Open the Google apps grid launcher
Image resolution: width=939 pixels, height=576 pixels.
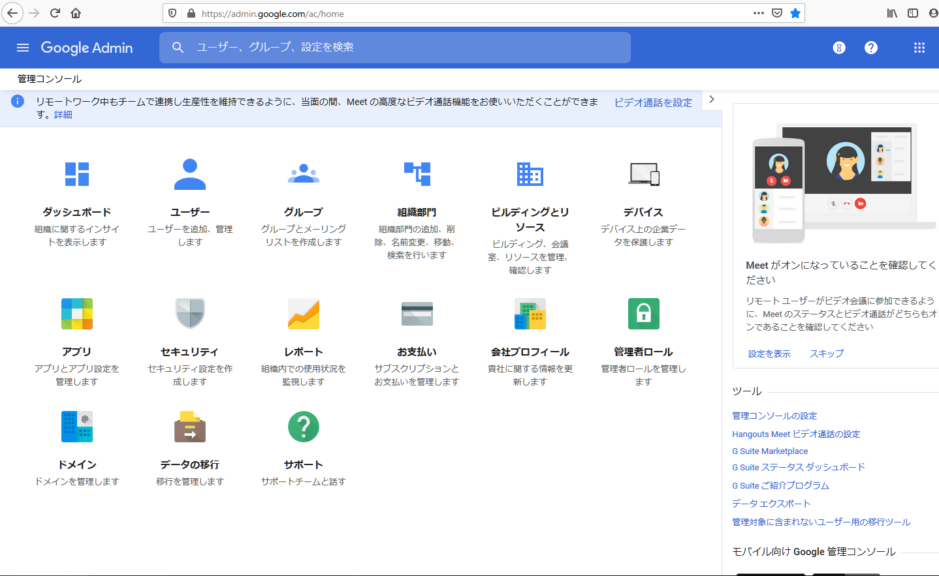point(919,48)
